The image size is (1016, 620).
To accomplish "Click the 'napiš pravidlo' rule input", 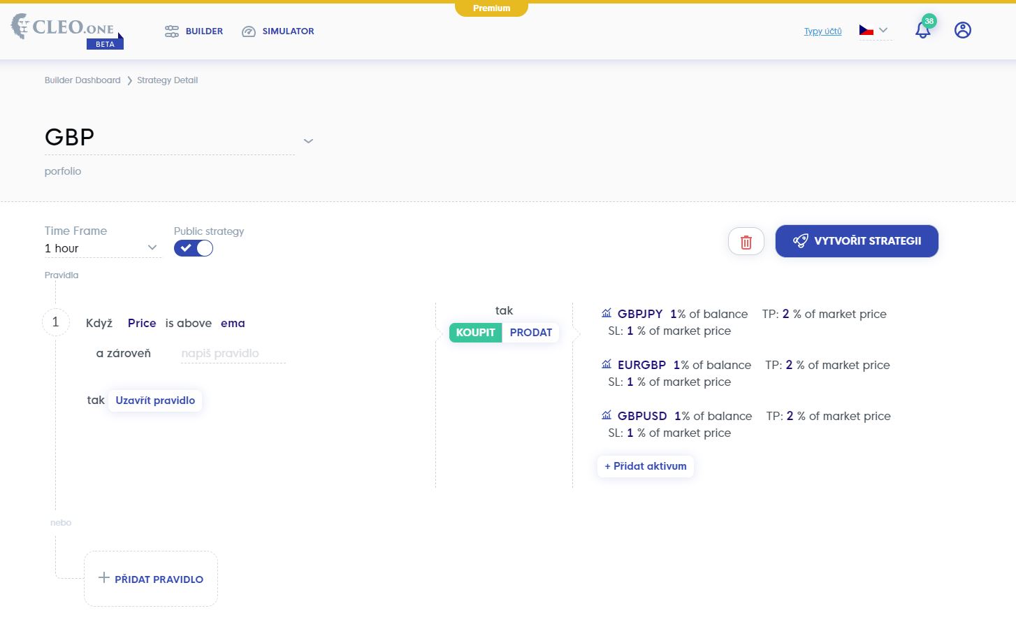I will click(233, 354).
